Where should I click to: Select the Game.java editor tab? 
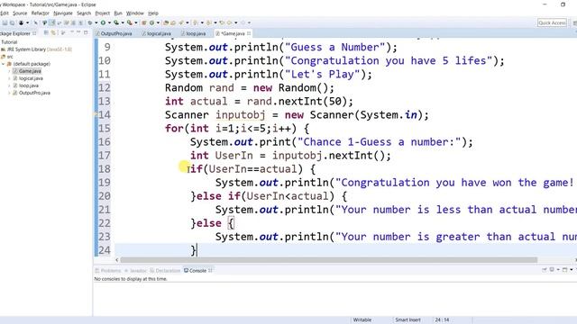pyautogui.click(x=232, y=33)
